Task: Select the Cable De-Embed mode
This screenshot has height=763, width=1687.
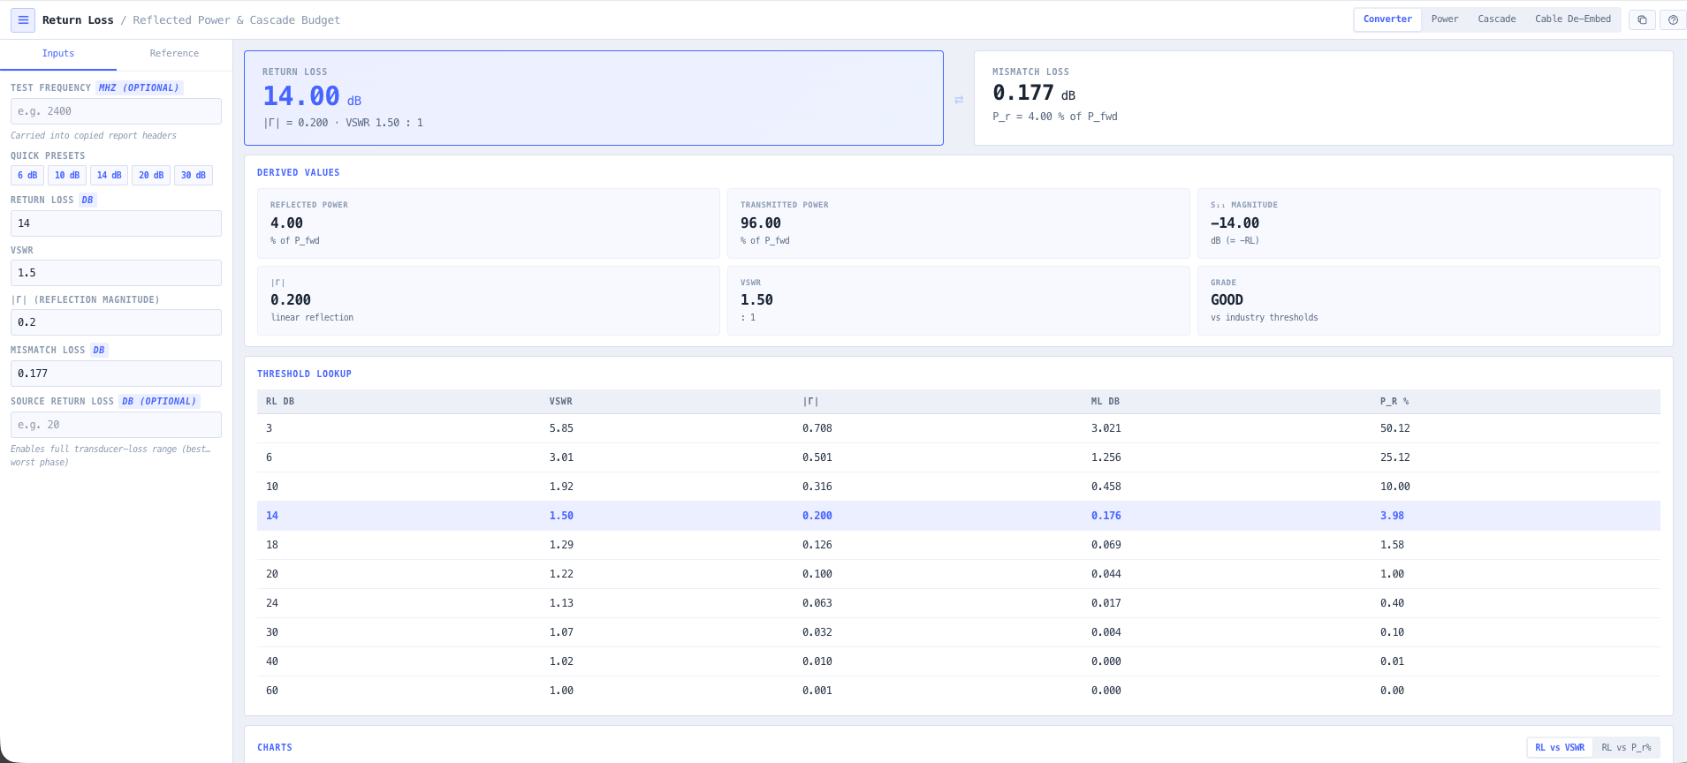Action: pyautogui.click(x=1572, y=19)
